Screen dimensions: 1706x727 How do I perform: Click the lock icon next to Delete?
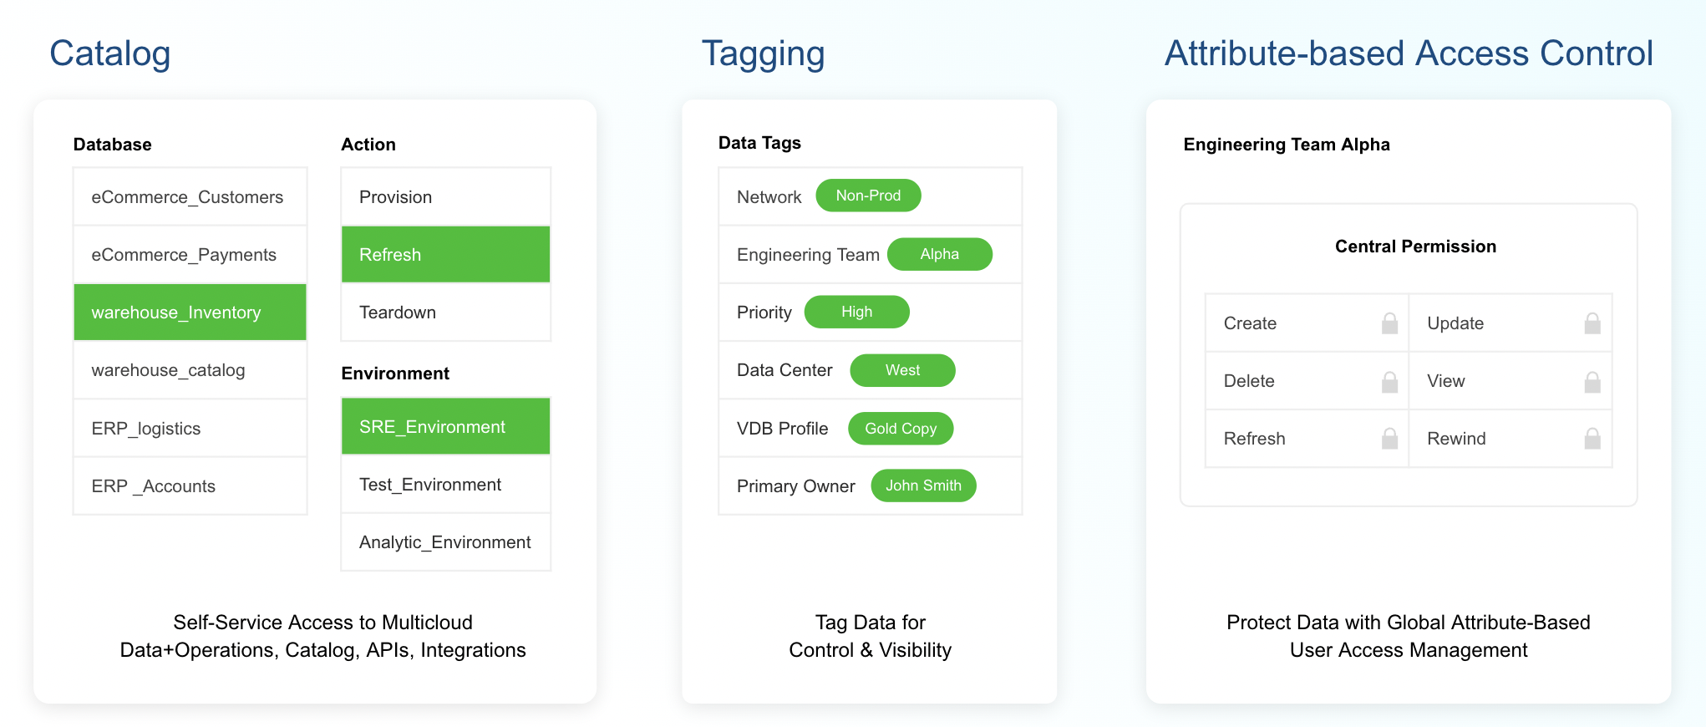[x=1389, y=382]
